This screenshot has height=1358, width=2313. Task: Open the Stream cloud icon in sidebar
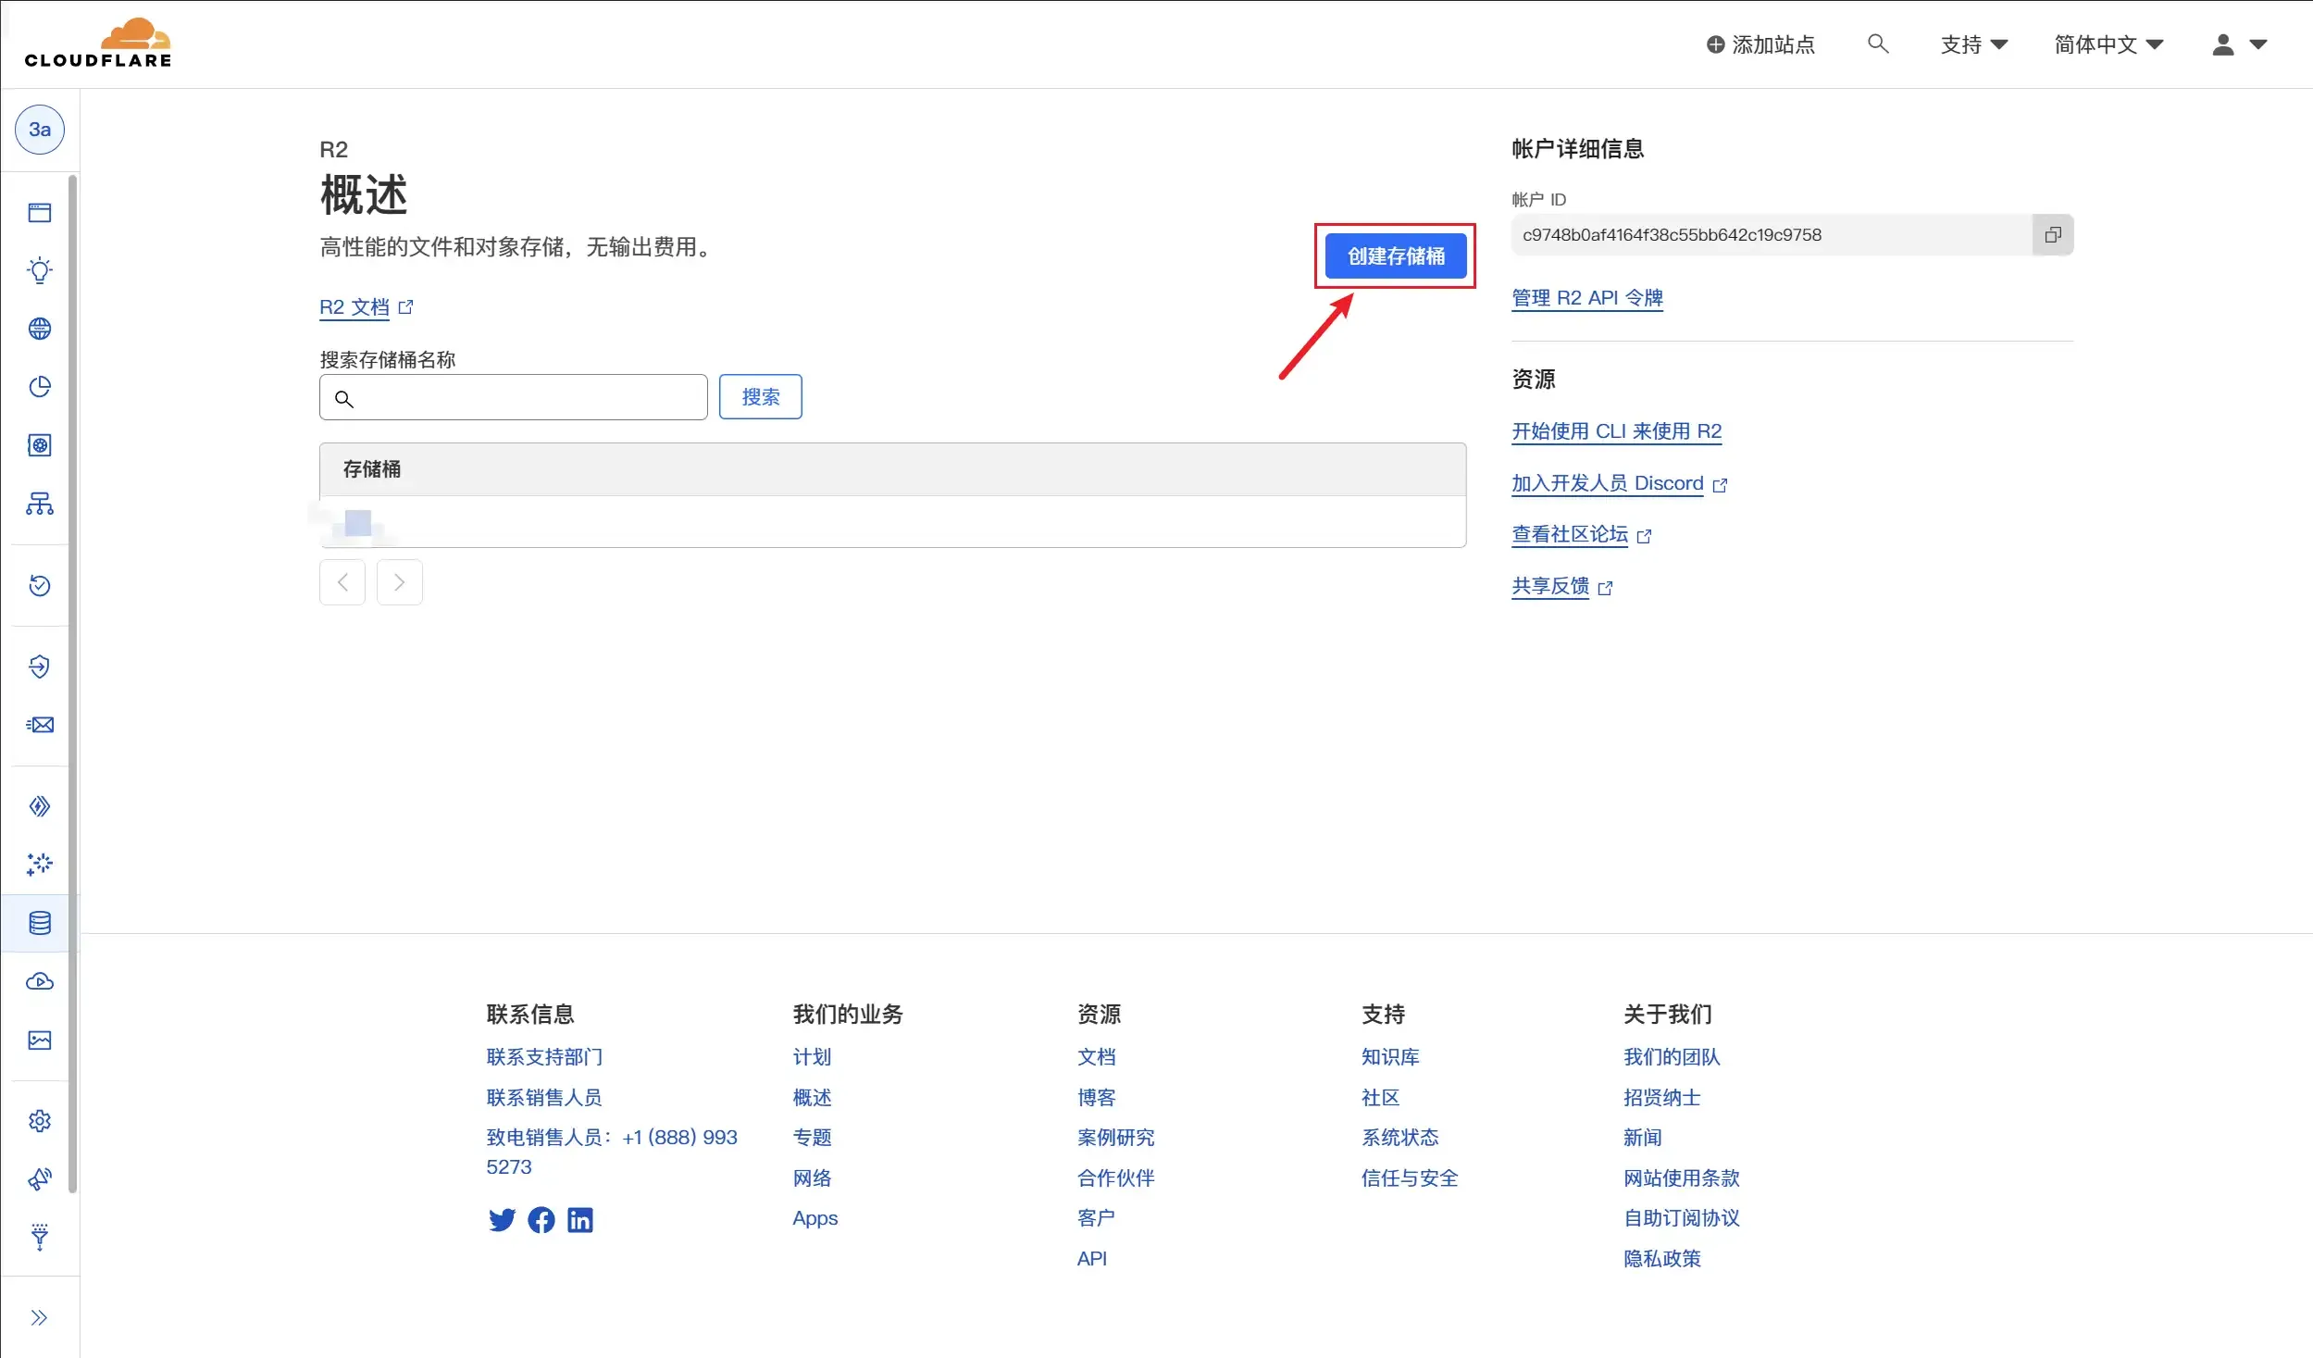(x=40, y=981)
